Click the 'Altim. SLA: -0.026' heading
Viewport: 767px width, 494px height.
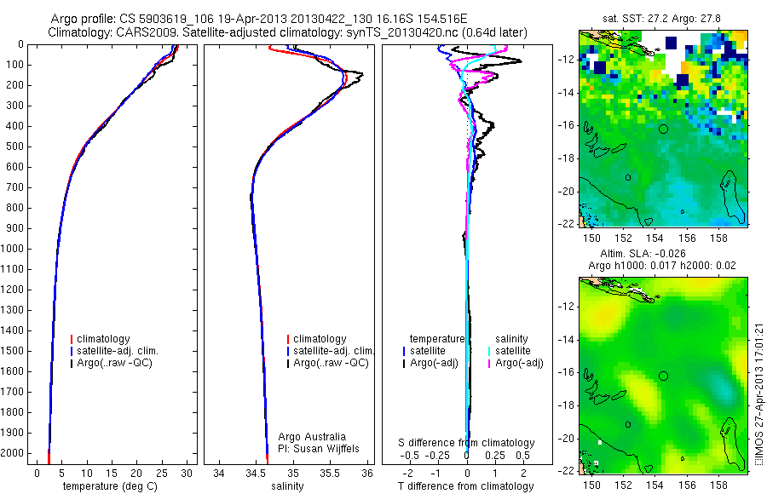coord(643,254)
